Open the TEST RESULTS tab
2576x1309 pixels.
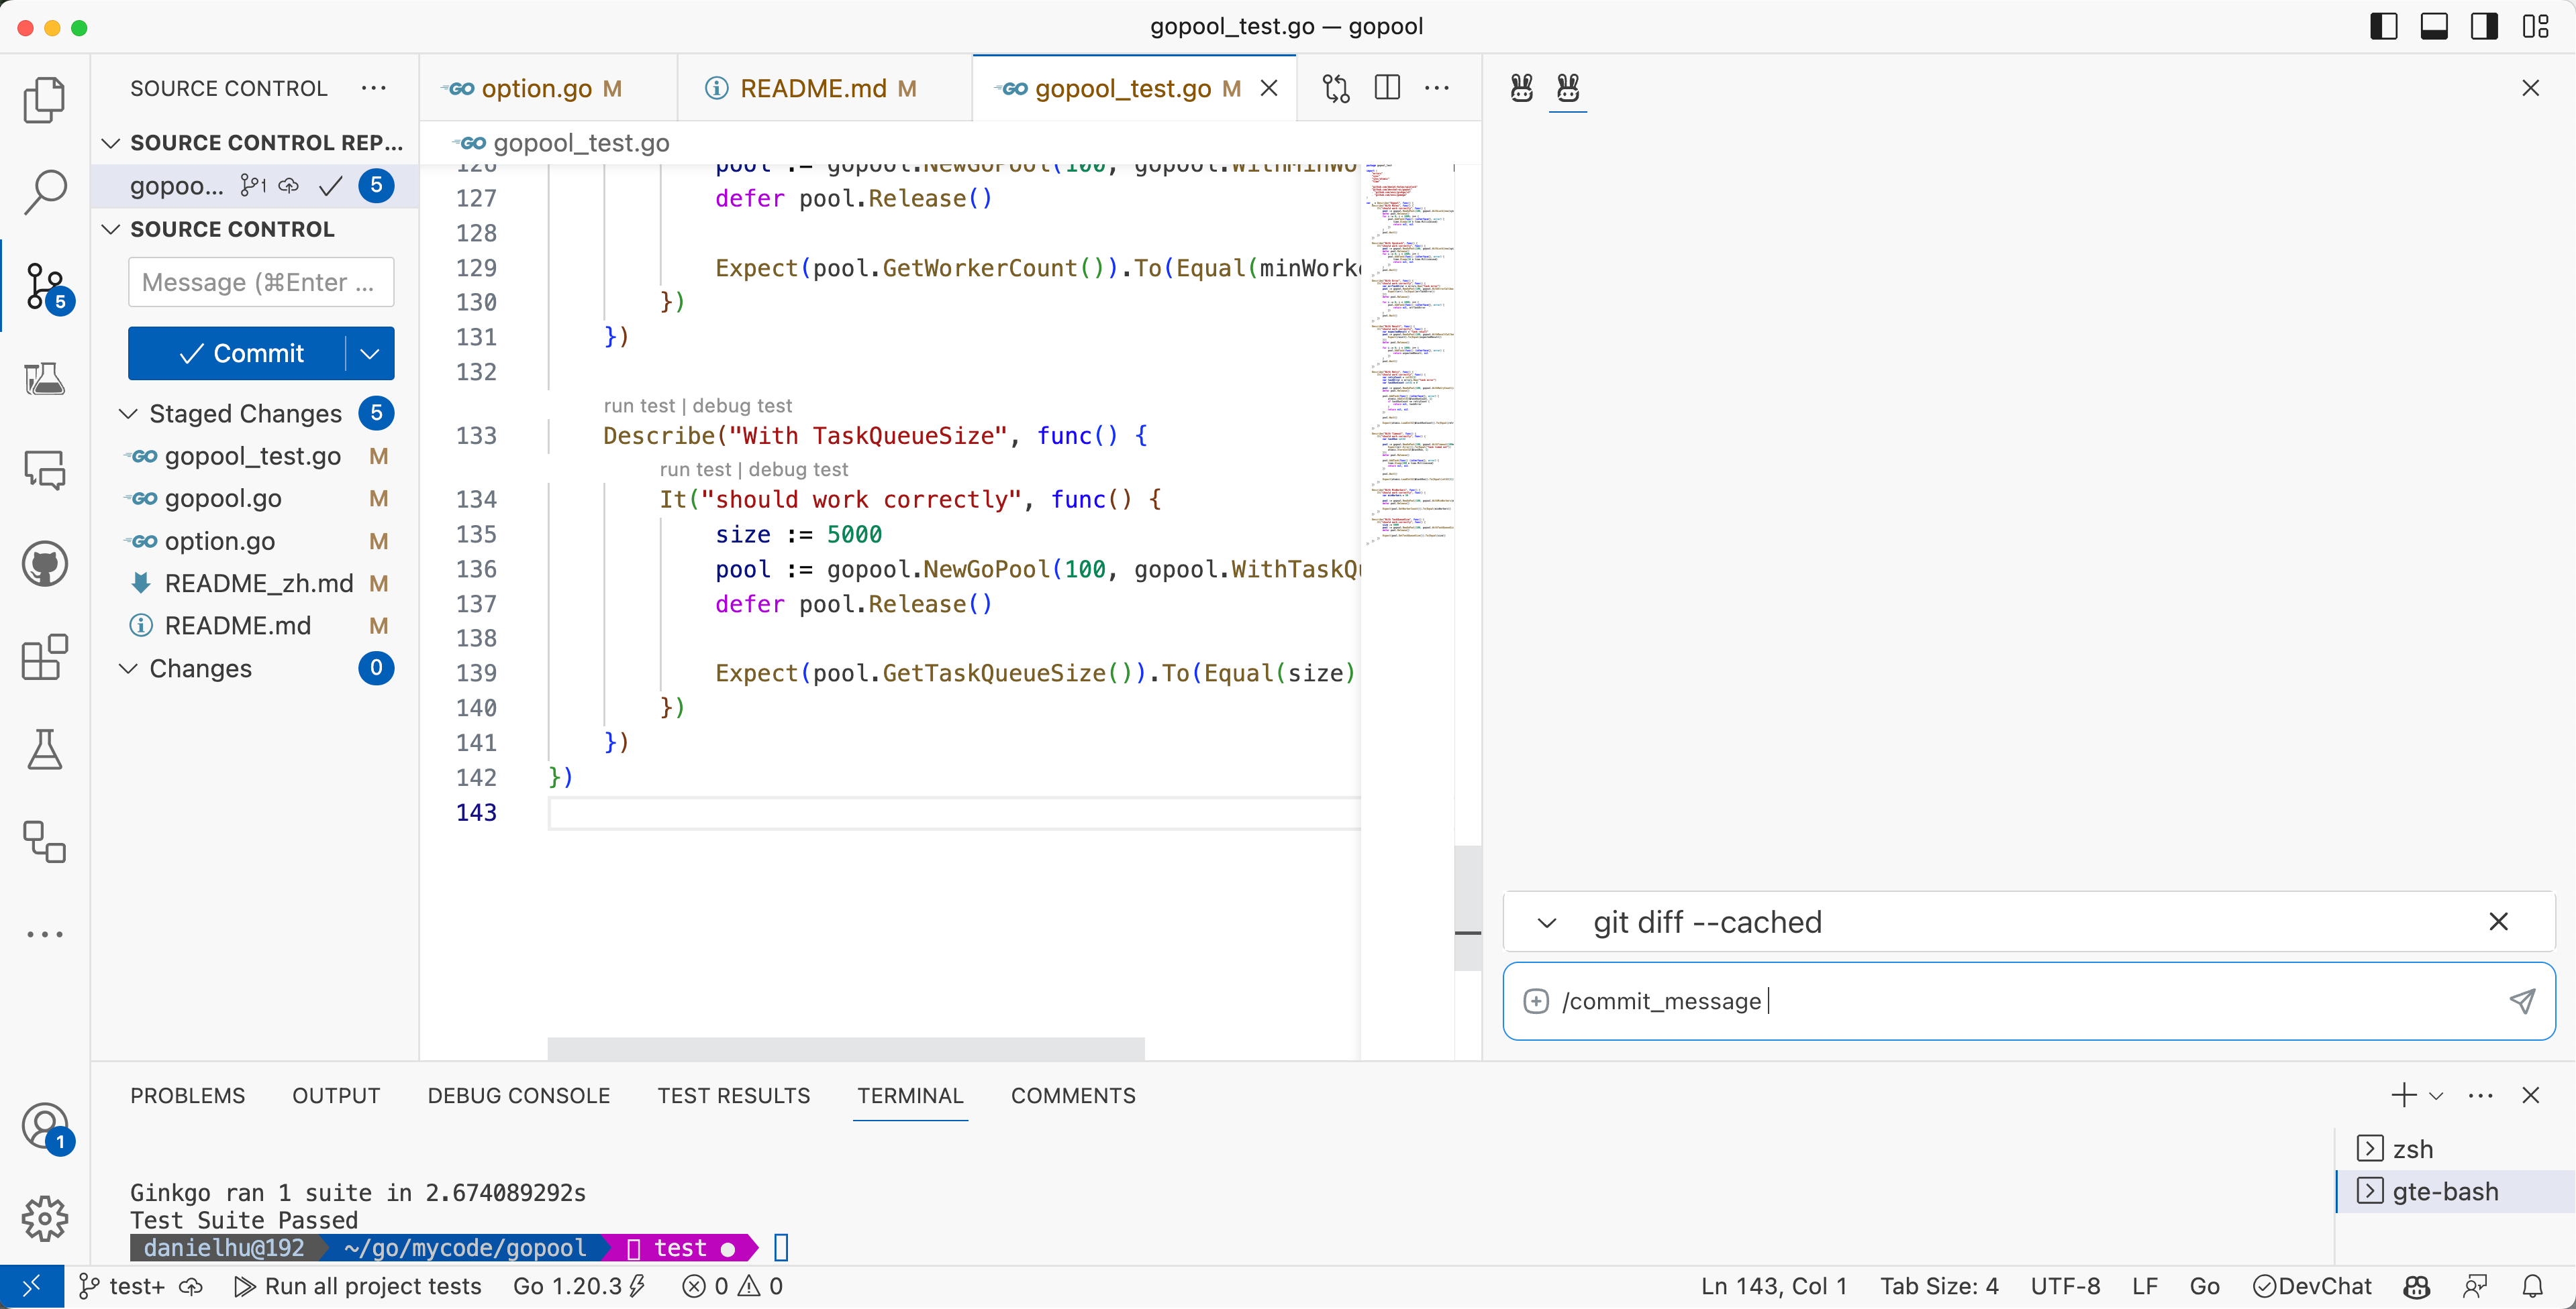click(733, 1095)
